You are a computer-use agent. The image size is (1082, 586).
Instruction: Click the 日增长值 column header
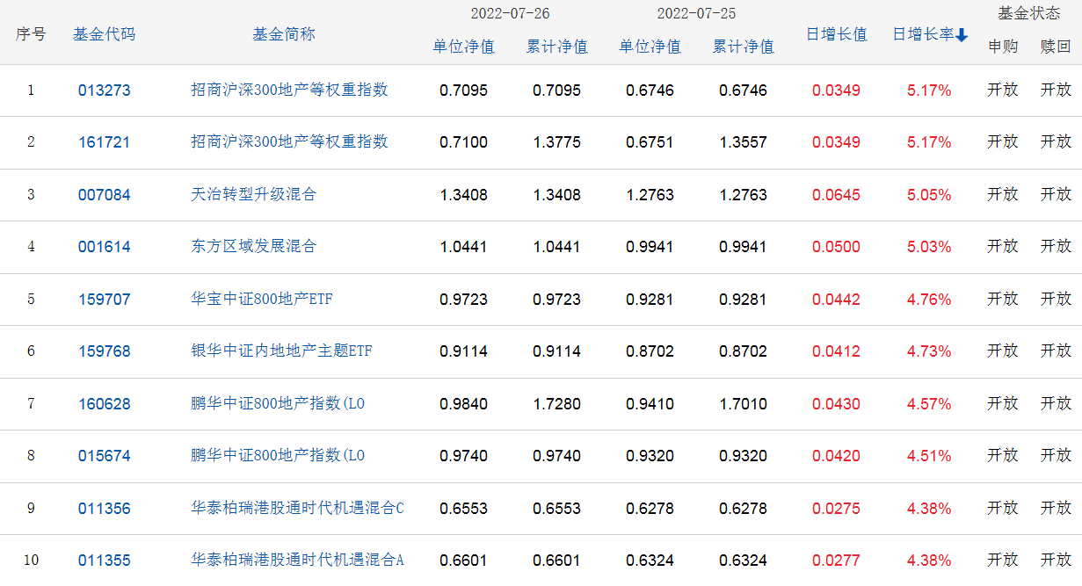tap(837, 34)
